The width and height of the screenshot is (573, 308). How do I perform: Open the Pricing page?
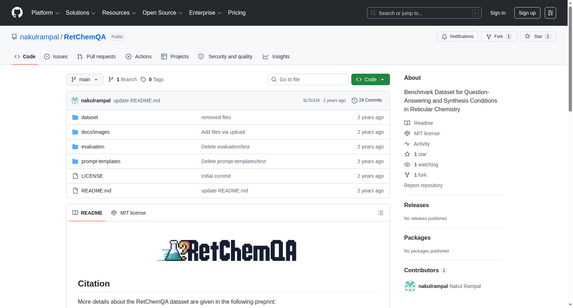237,13
